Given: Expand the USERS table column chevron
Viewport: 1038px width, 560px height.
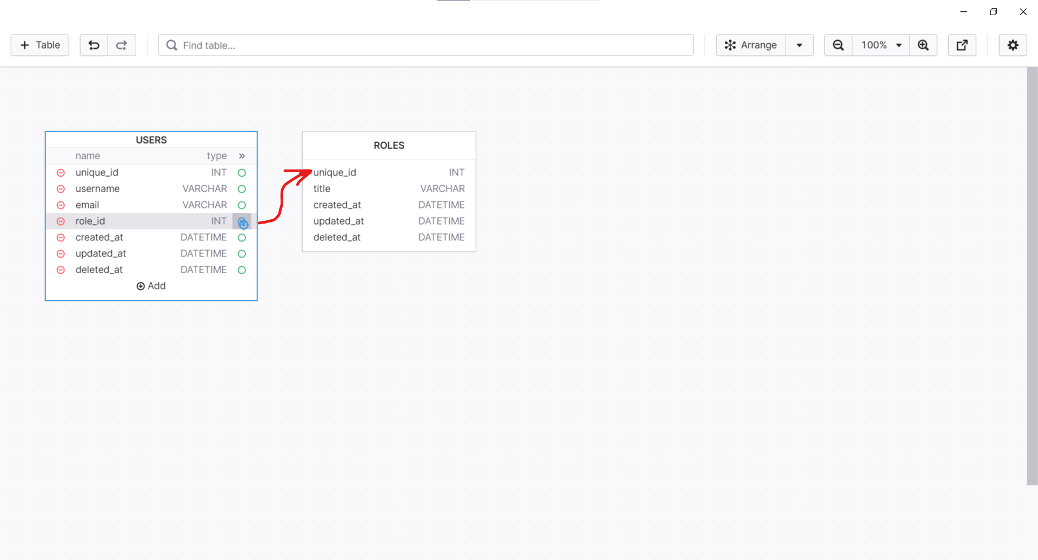Looking at the screenshot, I should click(x=242, y=156).
